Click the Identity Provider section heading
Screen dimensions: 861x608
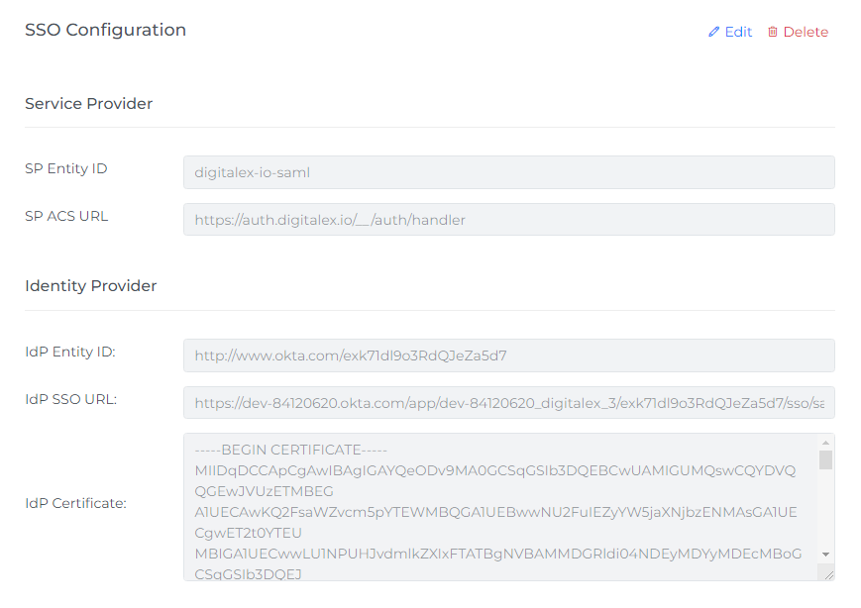coord(90,286)
